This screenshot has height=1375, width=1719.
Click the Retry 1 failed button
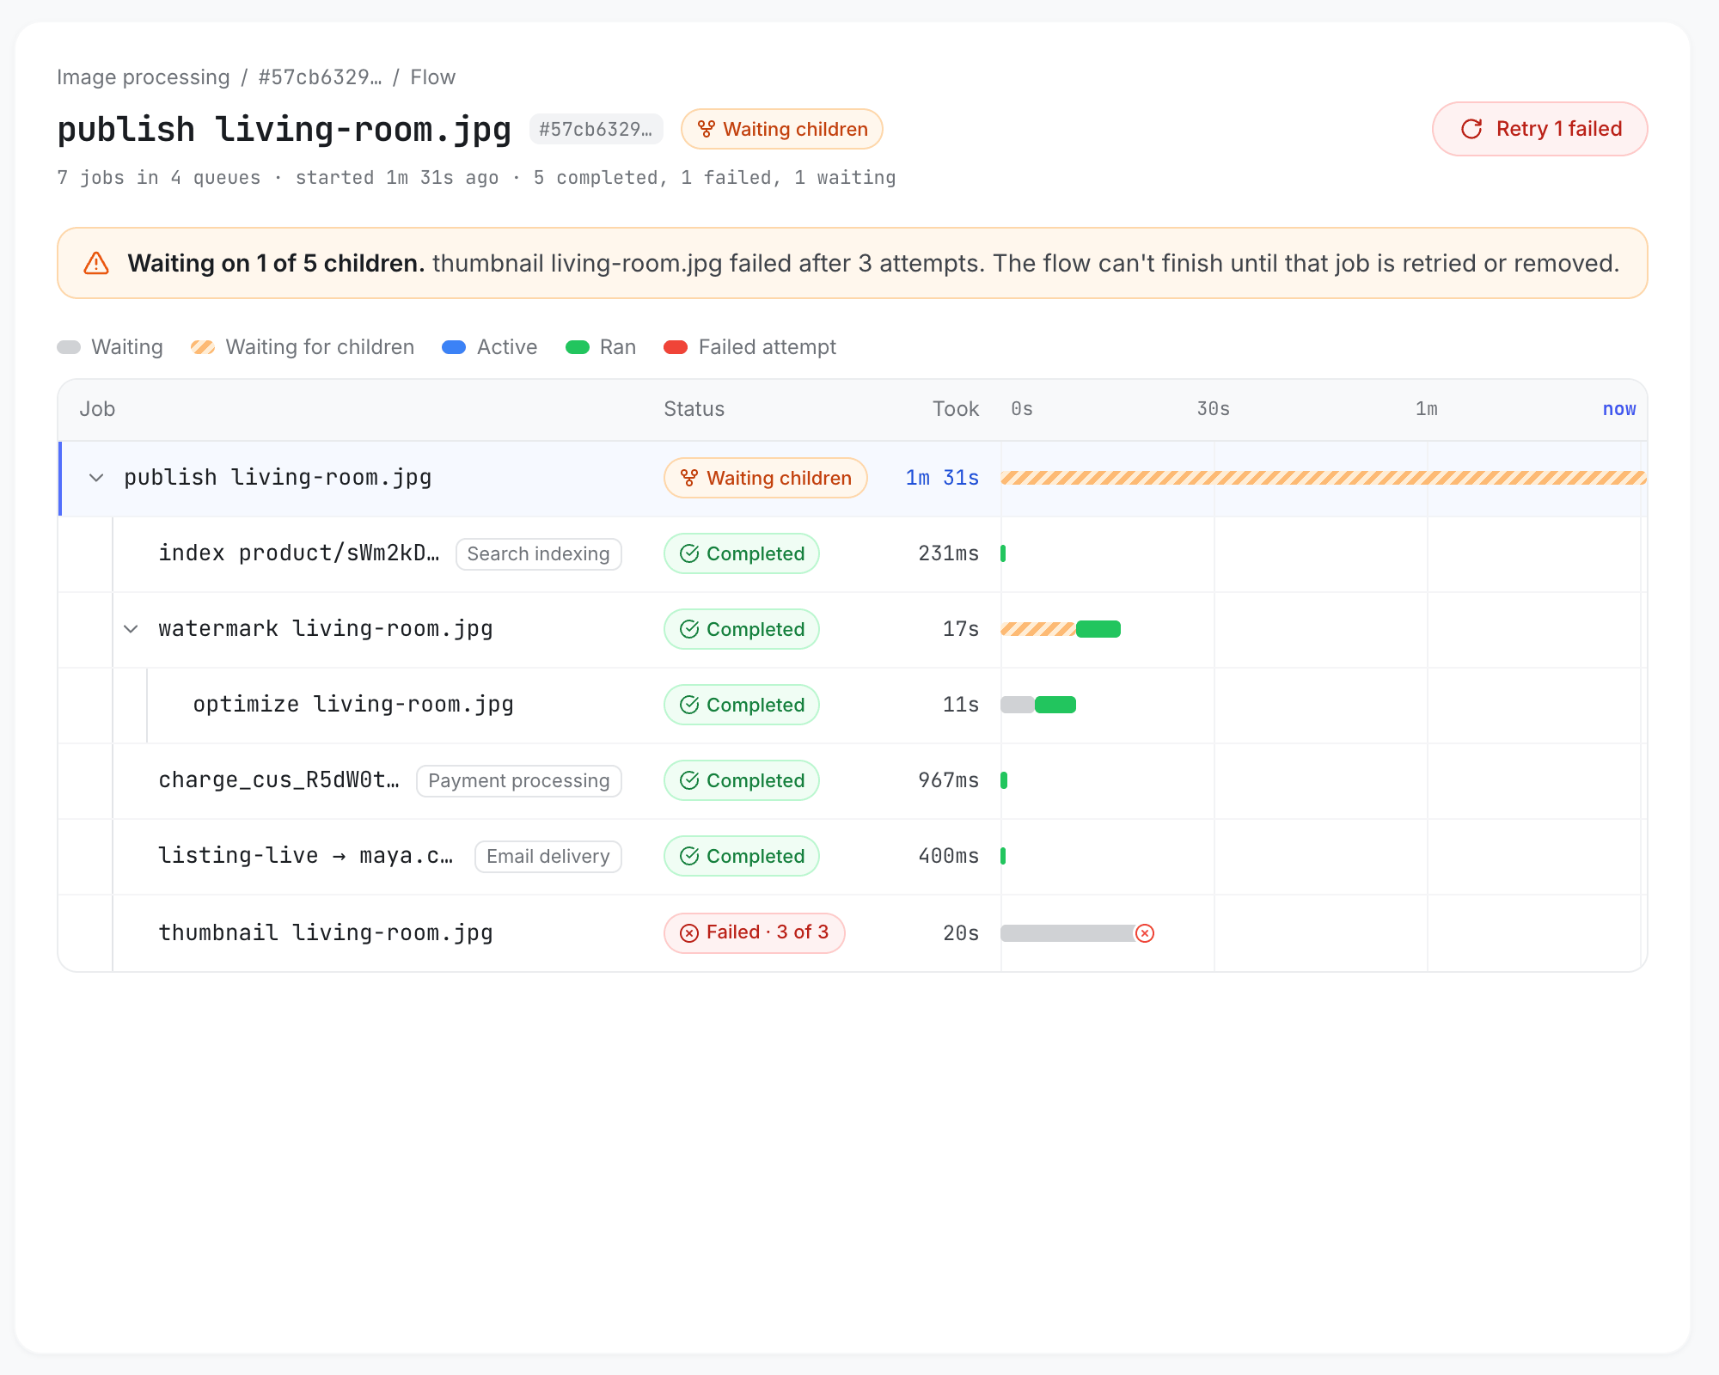pyautogui.click(x=1539, y=129)
